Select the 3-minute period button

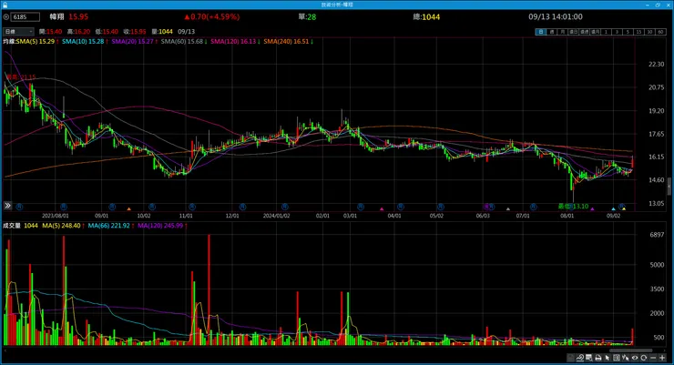pos(617,32)
